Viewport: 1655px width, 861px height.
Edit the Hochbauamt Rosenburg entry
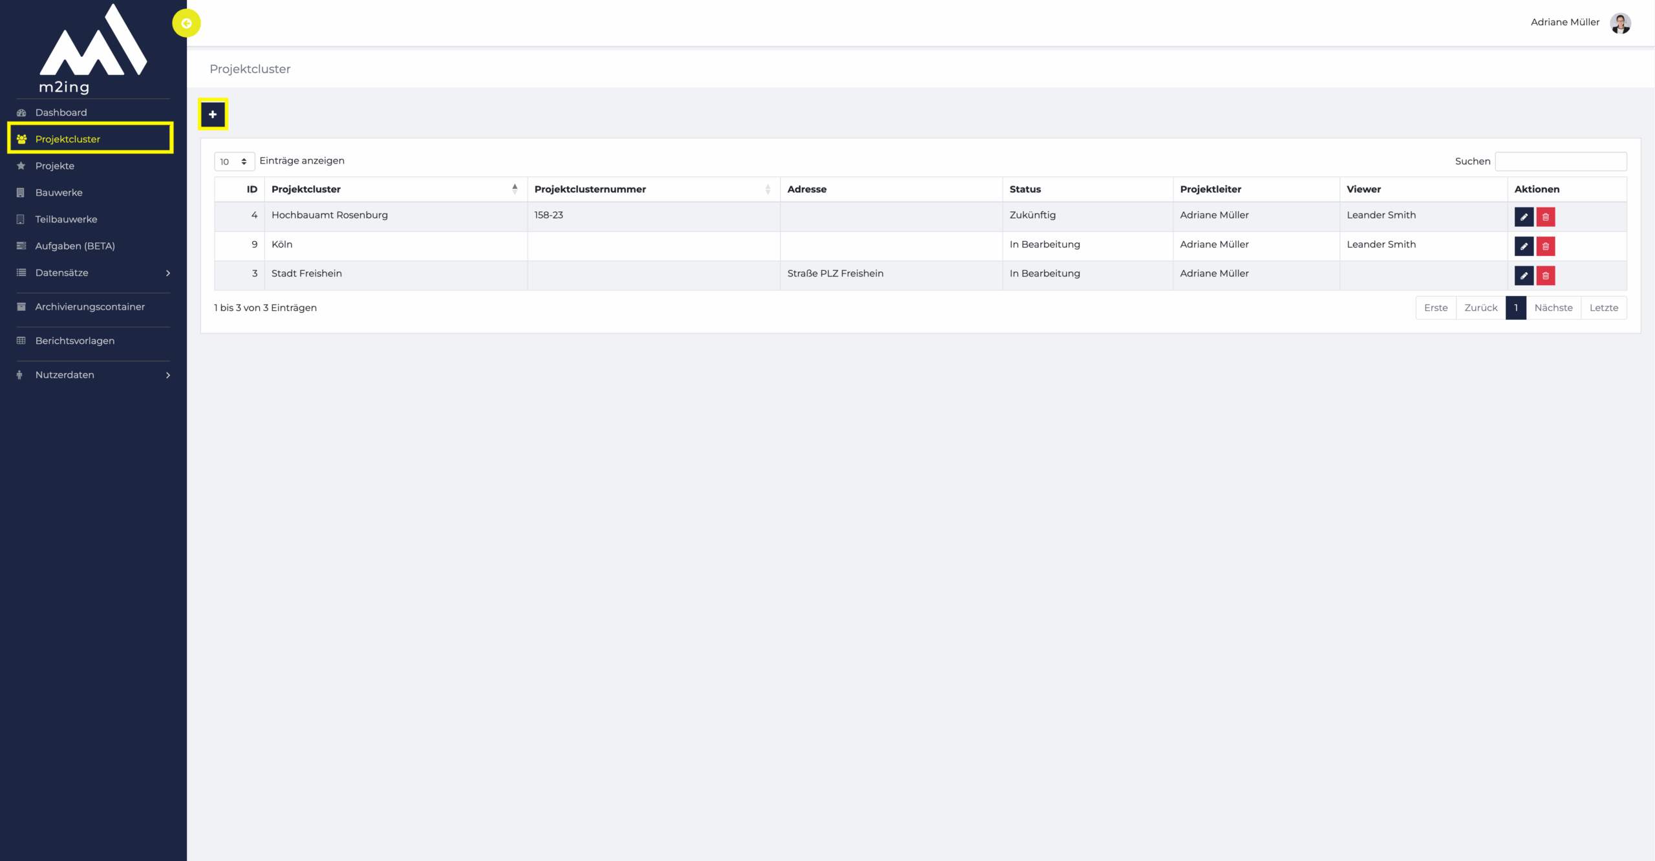click(1524, 217)
